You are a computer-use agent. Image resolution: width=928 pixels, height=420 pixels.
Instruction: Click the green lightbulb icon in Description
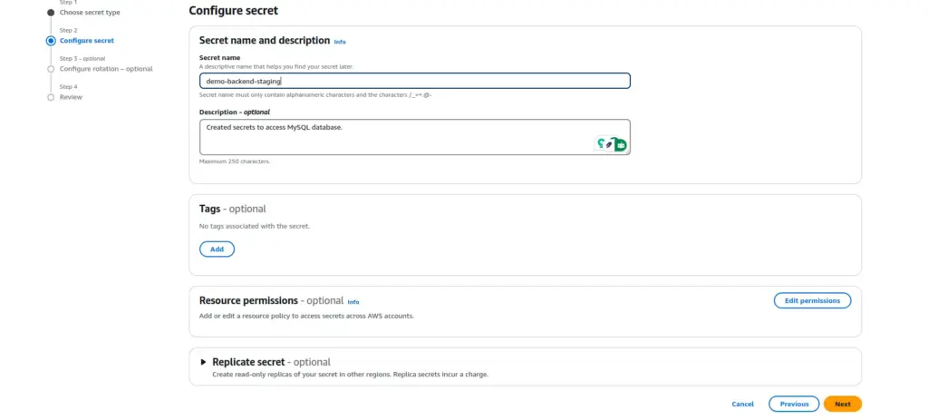[600, 143]
